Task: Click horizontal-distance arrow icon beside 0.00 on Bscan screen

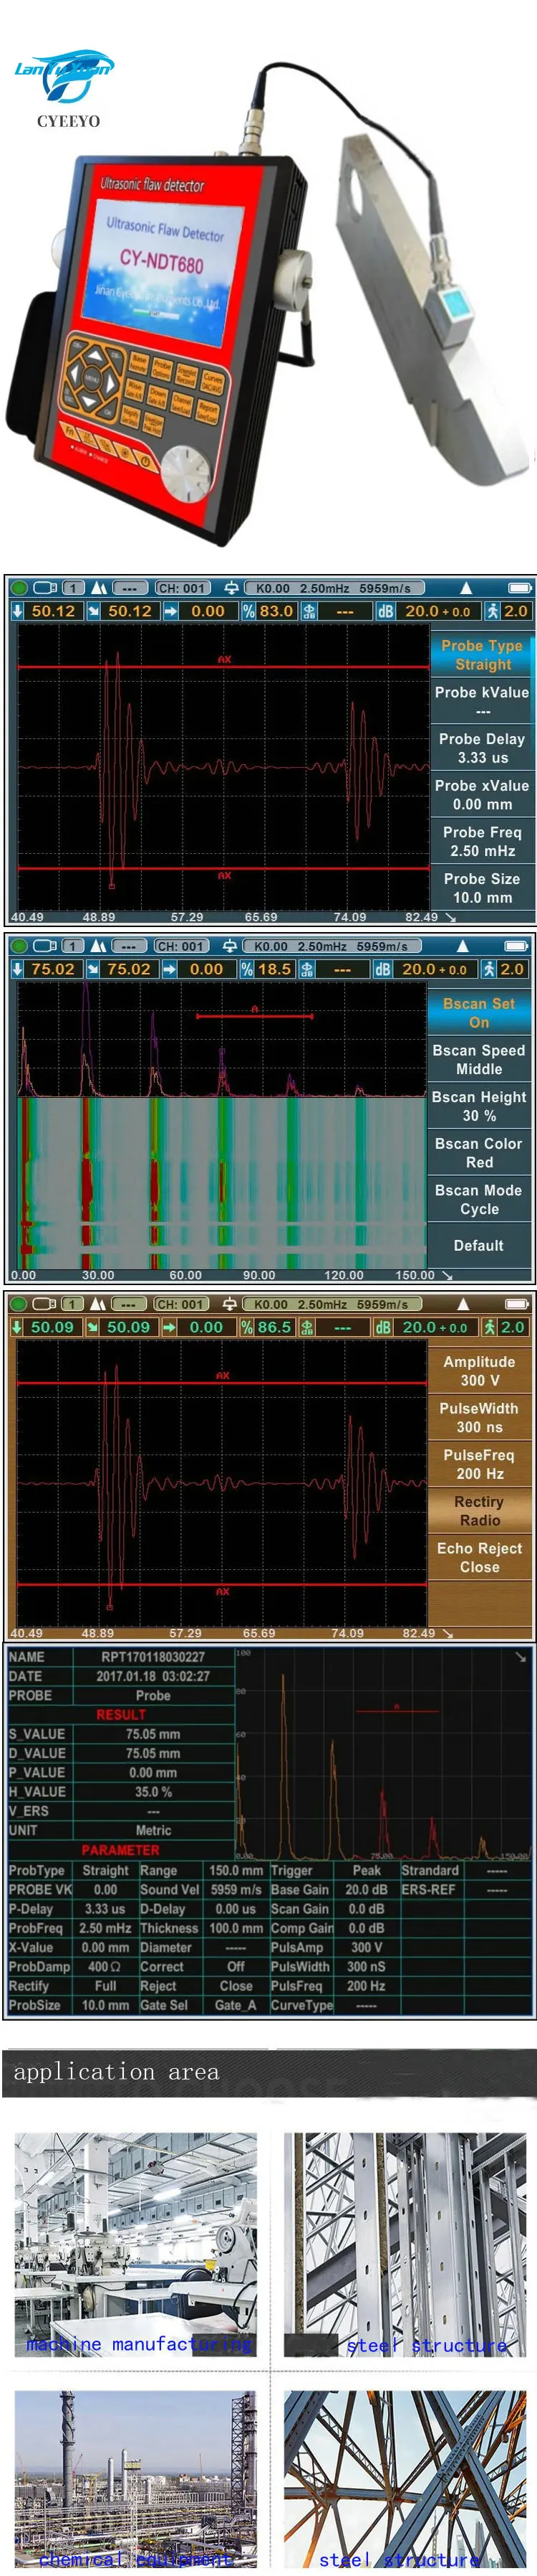Action: [170, 969]
